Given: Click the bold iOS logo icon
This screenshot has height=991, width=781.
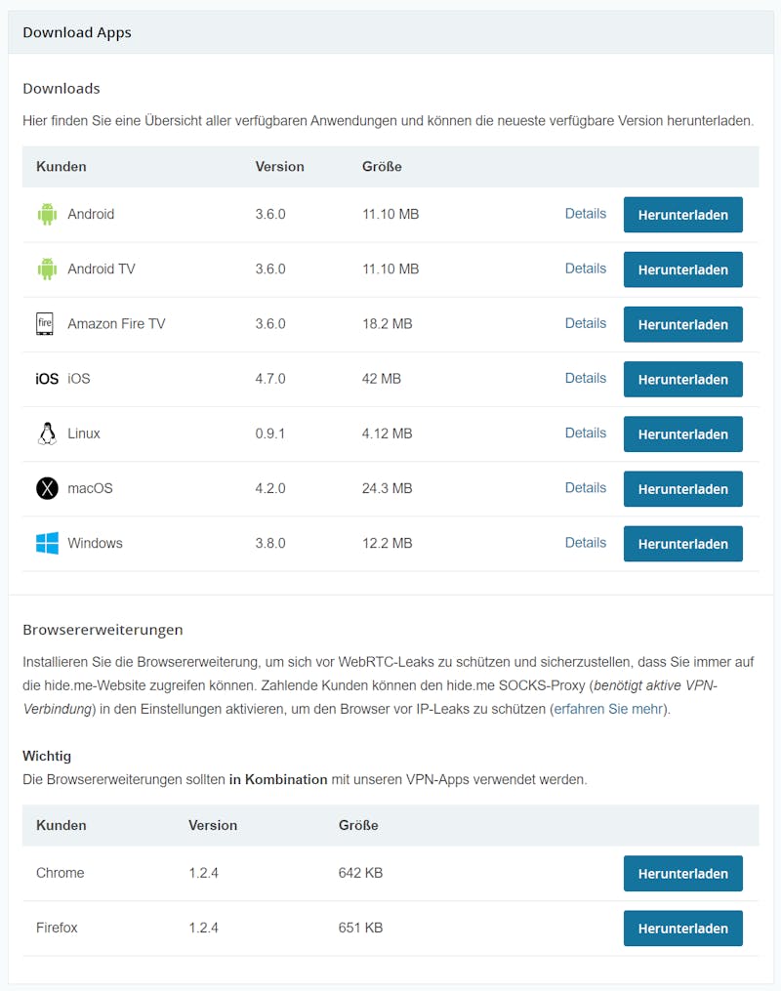Looking at the screenshot, I should pos(47,379).
